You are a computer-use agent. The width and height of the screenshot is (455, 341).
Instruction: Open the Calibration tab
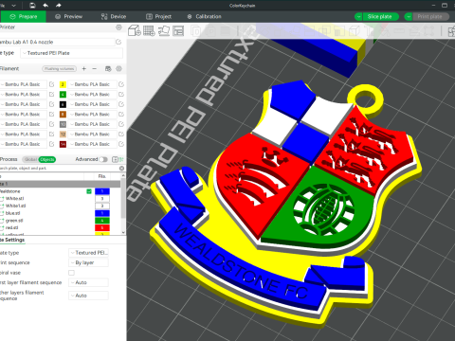point(205,16)
